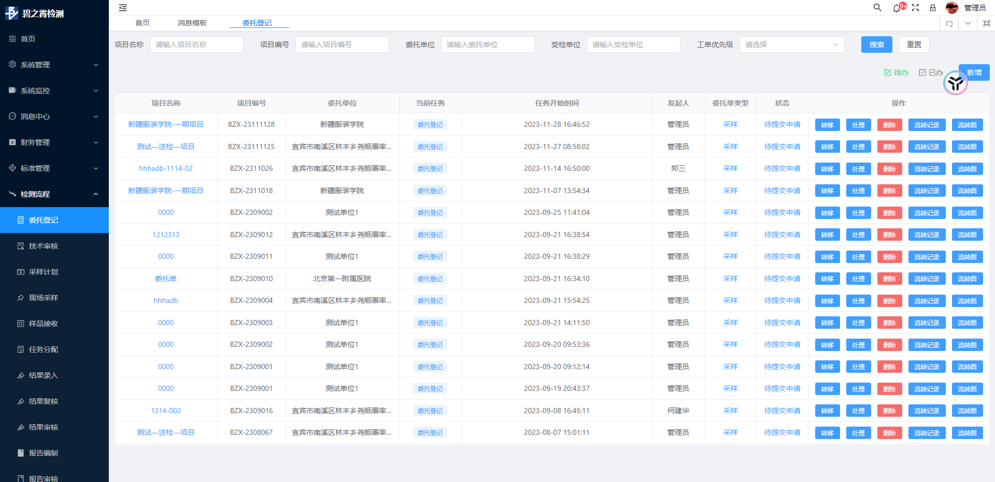Open 结果审核 in the sidebar
The image size is (995, 482).
[54, 427]
